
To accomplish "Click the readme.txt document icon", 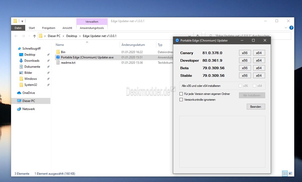I will point(58,62).
